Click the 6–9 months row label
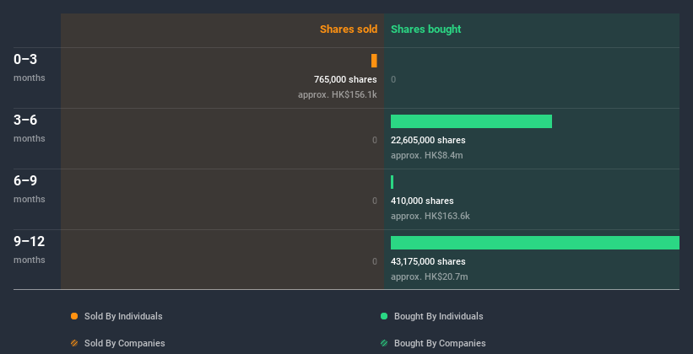Screen dimensions: 693x354 pyautogui.click(x=30, y=189)
